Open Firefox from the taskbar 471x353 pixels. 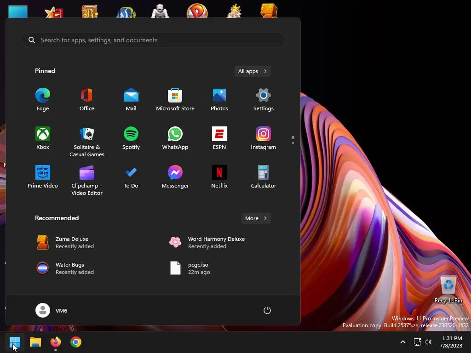pos(56,342)
